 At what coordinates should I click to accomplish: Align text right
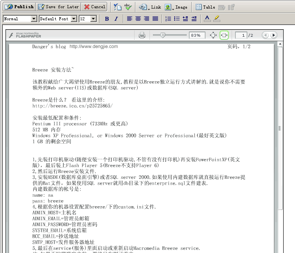(x=147, y=19)
